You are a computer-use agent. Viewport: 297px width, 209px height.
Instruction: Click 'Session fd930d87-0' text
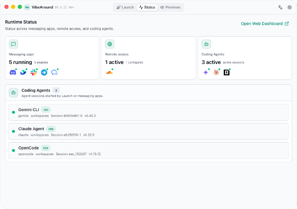coord(67,116)
